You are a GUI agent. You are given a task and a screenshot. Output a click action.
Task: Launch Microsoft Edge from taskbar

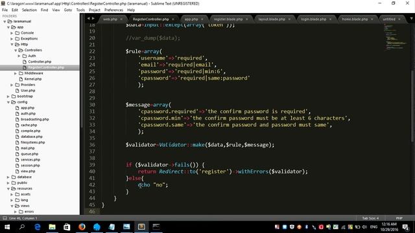click(x=38, y=227)
